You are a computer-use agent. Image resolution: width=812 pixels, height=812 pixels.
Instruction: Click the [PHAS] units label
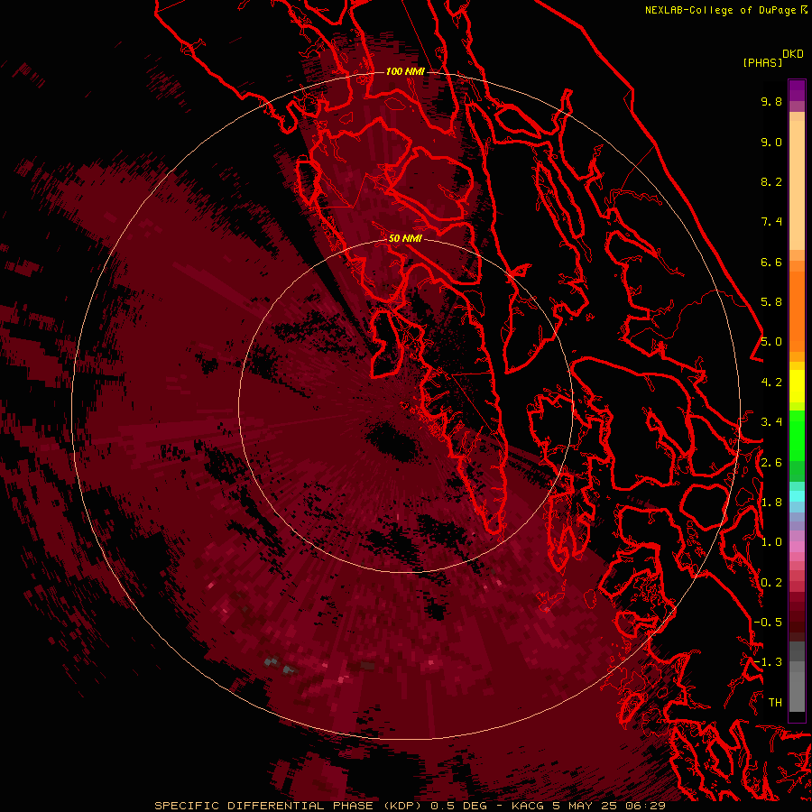(762, 62)
